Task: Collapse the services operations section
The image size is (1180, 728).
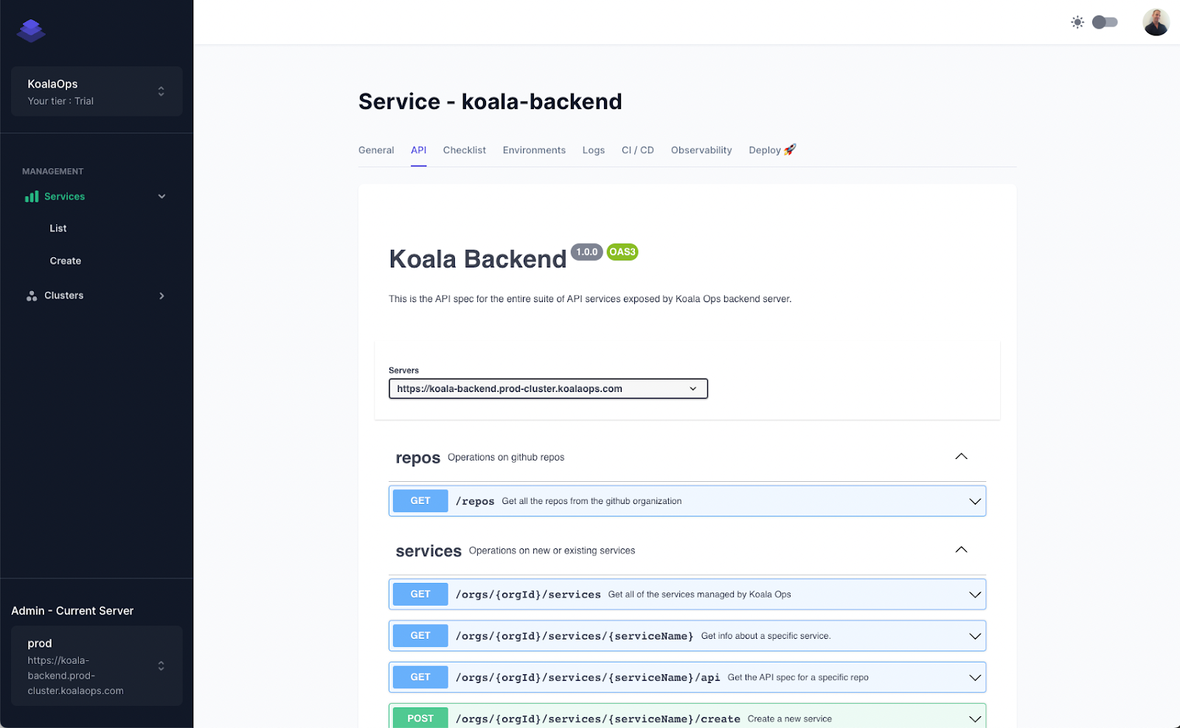Action: coord(961,550)
